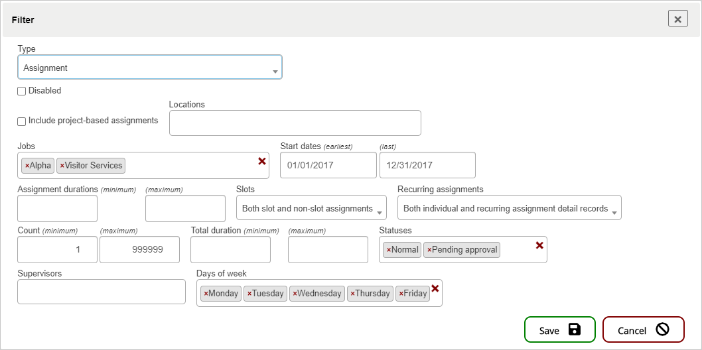Remove the Alpha tag from Jobs

pyautogui.click(x=27, y=166)
